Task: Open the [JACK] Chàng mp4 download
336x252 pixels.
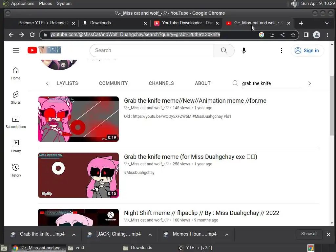Action: pos(115,234)
